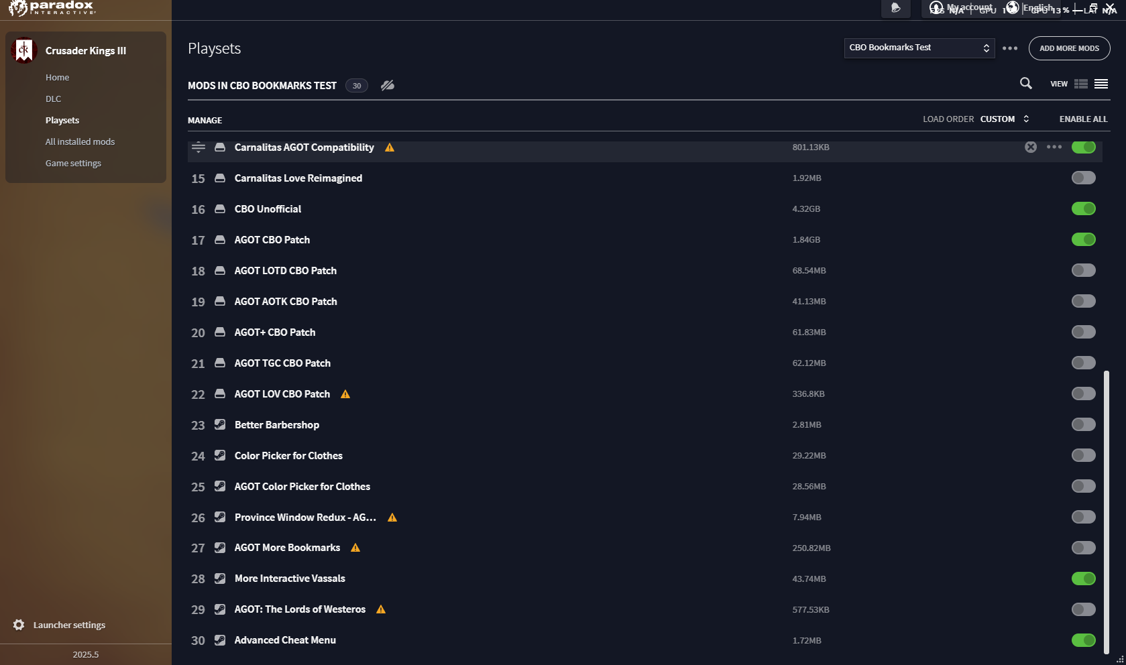1126x665 pixels.
Task: Click the warning icon on Carnalitas AGOT Compatibility
Action: [x=390, y=147]
